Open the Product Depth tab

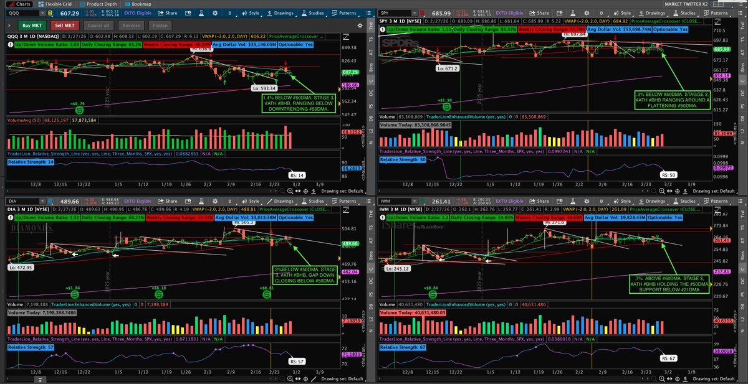[98, 4]
